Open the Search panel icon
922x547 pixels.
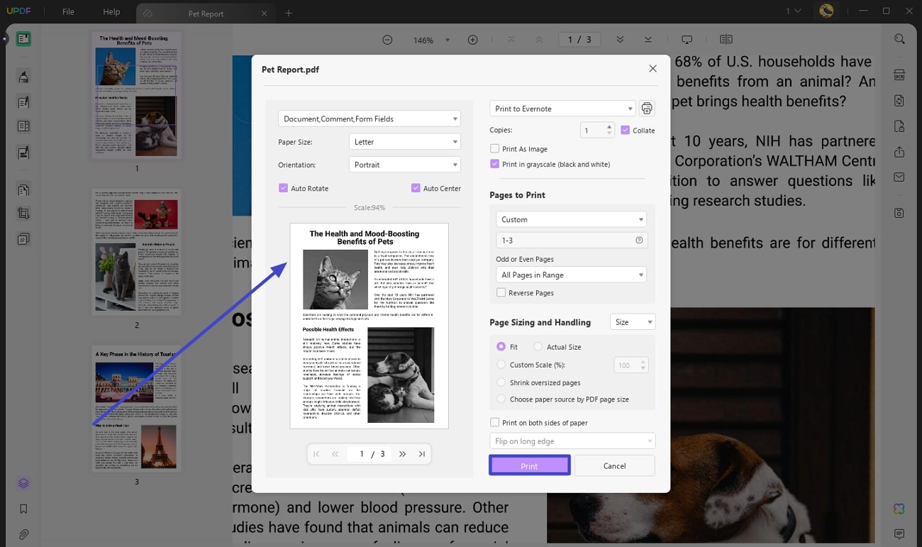(x=899, y=39)
